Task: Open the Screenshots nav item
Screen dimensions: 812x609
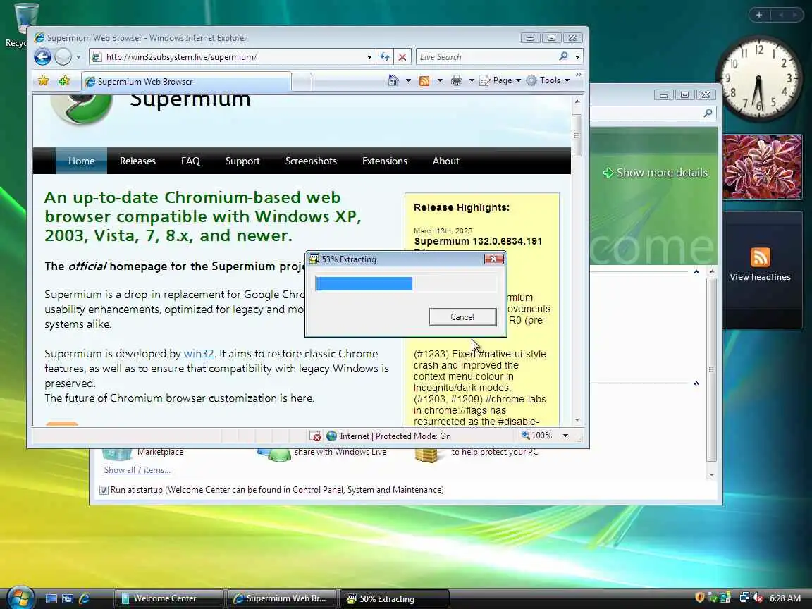Action: (x=311, y=161)
